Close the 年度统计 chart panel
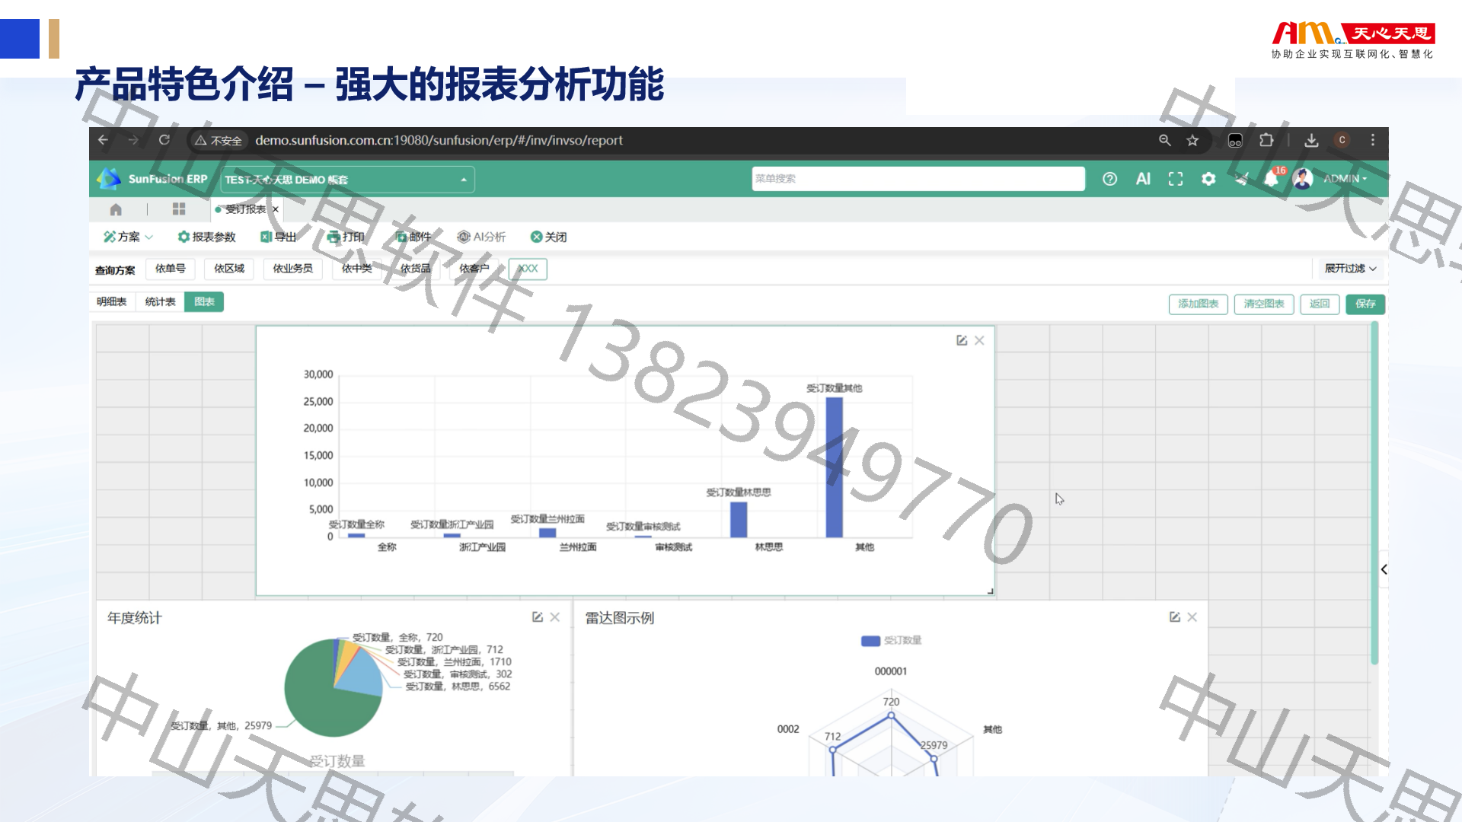The width and height of the screenshot is (1462, 822). point(555,617)
